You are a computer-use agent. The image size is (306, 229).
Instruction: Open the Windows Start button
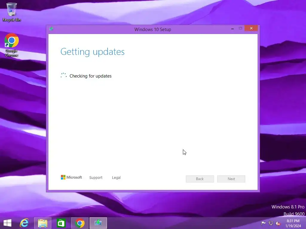click(x=7, y=223)
